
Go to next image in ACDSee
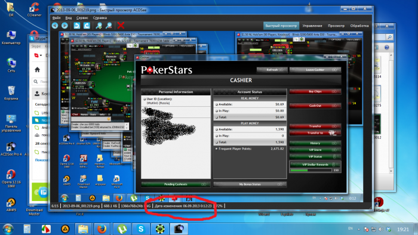[x=64, y=26]
